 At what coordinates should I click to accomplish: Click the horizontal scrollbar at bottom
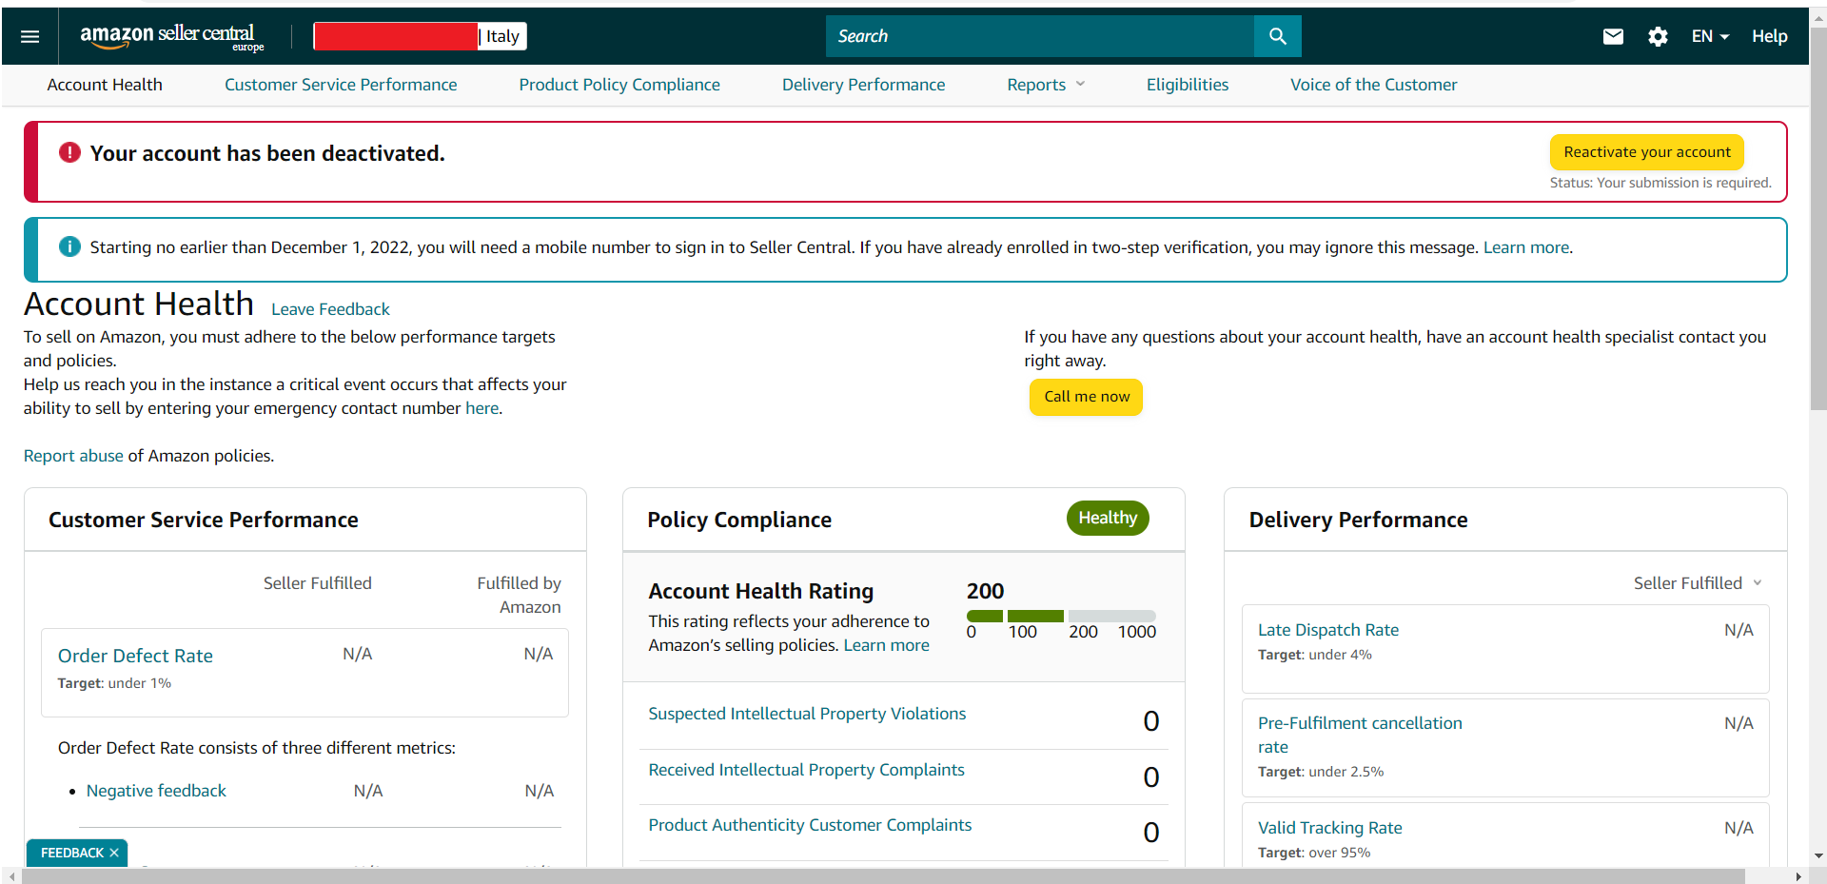883,876
